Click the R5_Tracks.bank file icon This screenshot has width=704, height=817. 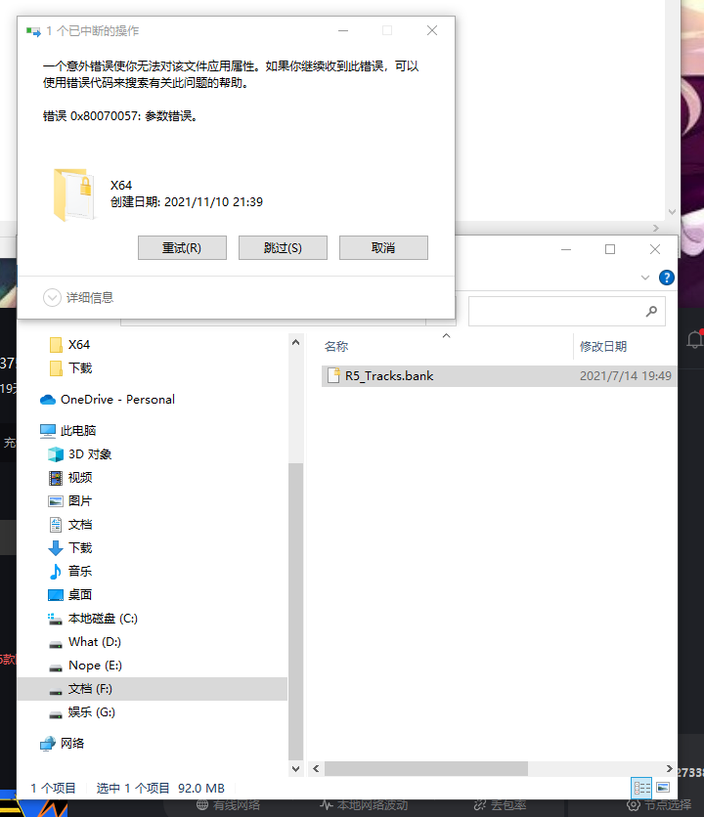click(x=333, y=375)
